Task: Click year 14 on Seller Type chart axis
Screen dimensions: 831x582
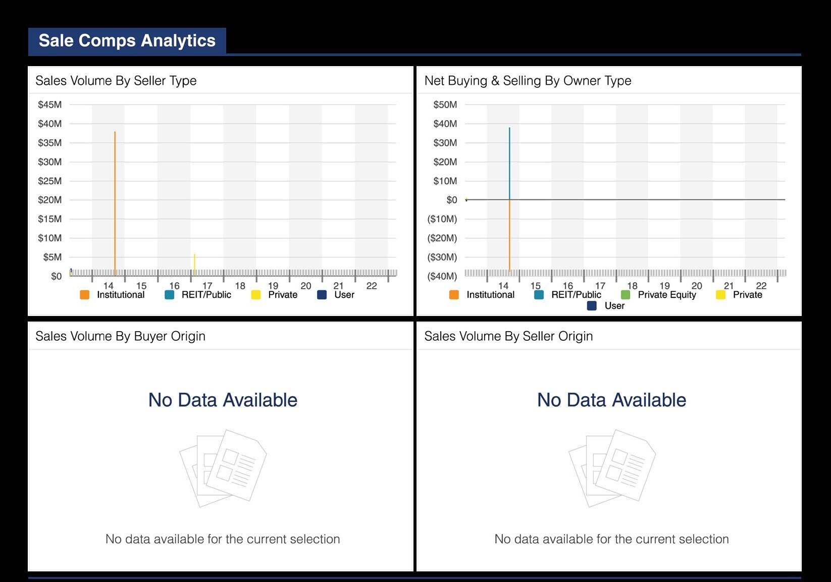Action: click(109, 286)
